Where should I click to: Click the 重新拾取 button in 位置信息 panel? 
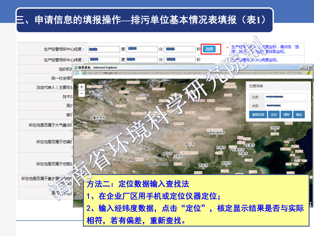tap(258, 115)
